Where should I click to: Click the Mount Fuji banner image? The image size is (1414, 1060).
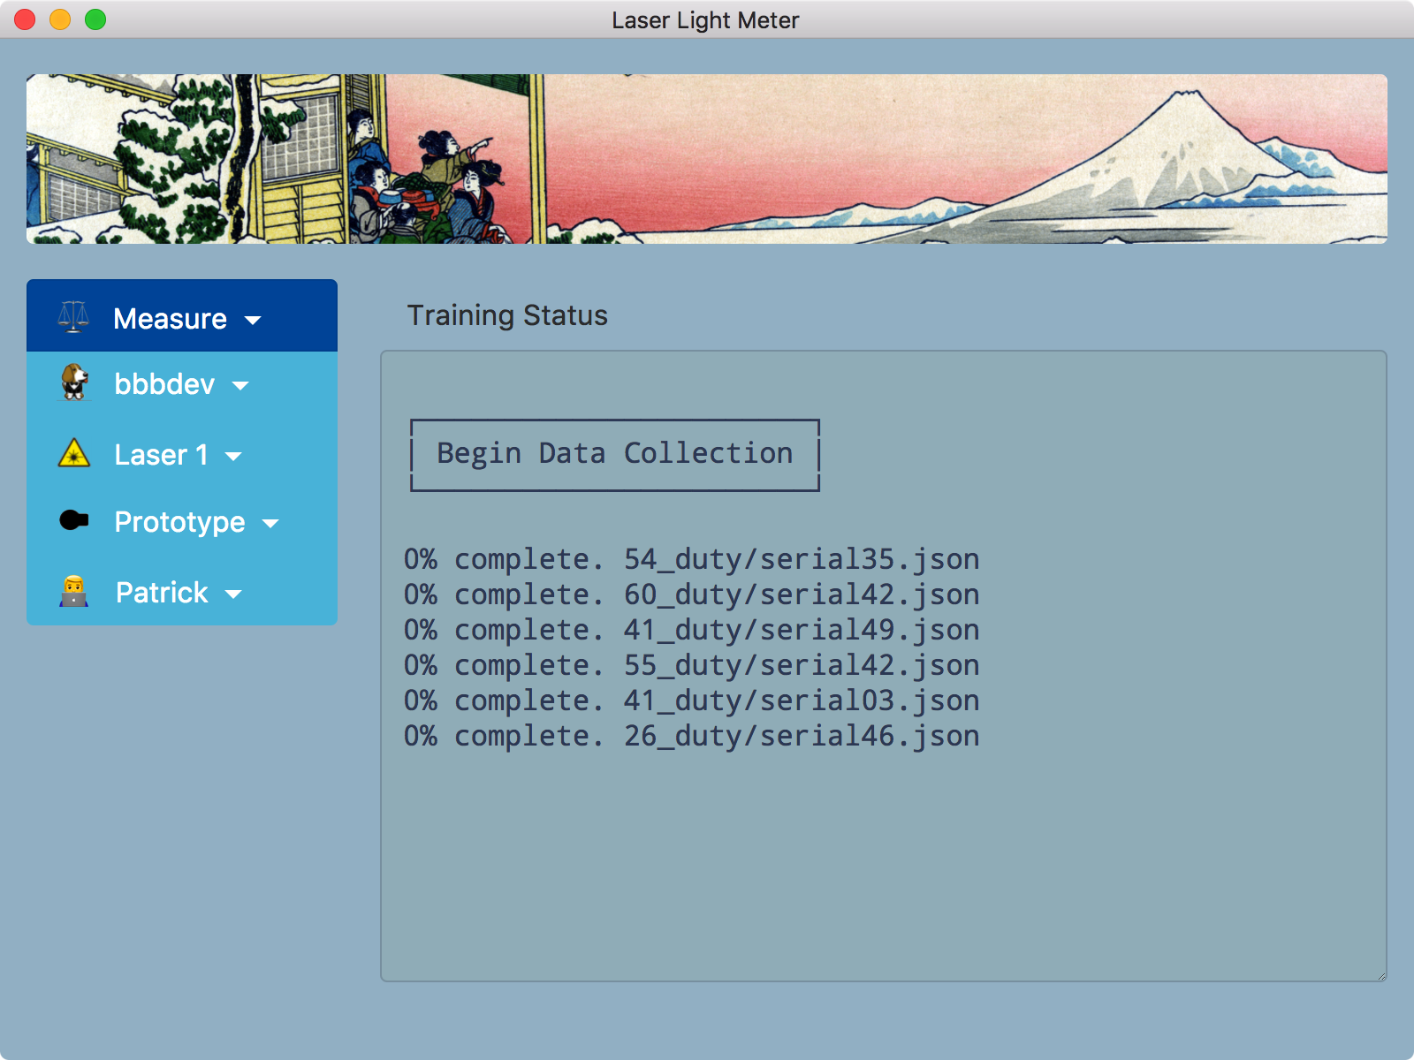[707, 159]
